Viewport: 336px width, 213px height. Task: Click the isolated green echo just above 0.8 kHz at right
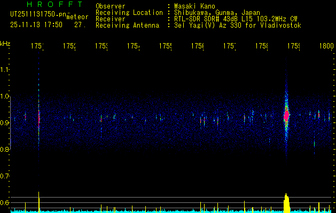pos(314,144)
